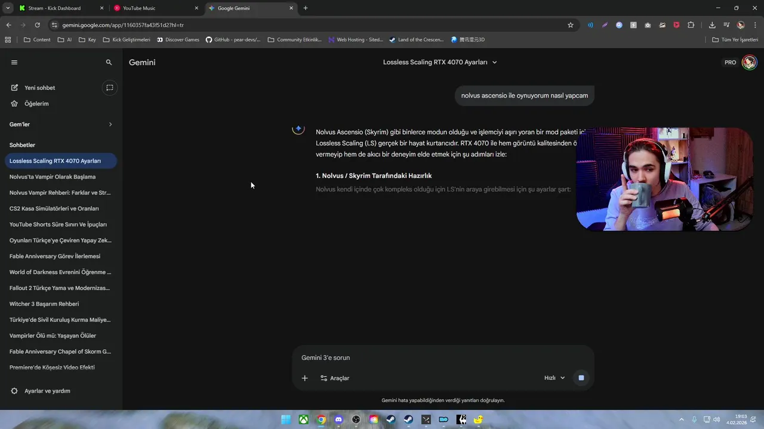Open temporary chat dashed-square icon
Viewport: 764px width, 429px height.
[x=110, y=88]
